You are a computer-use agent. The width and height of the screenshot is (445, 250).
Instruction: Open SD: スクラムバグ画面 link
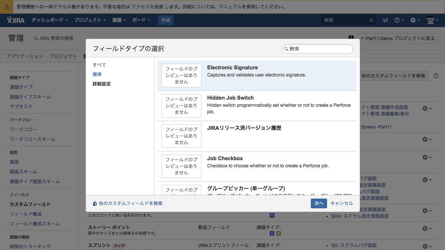coord(354,245)
